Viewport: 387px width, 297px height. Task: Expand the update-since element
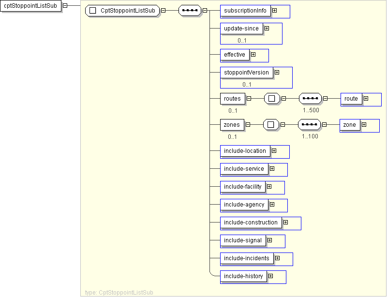click(267, 28)
